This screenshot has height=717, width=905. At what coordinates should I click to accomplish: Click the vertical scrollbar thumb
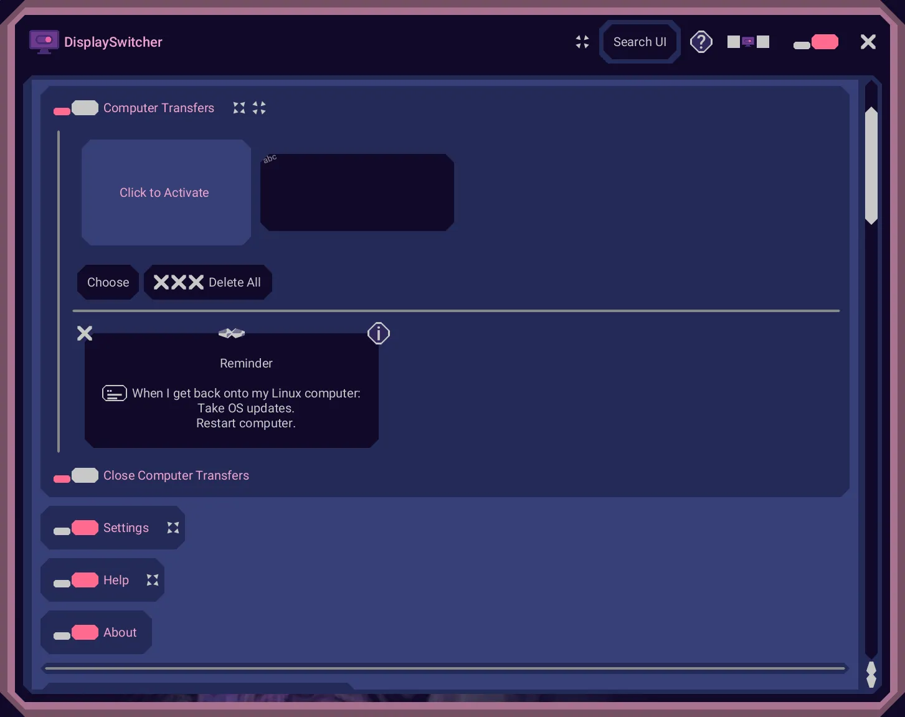coord(871,166)
